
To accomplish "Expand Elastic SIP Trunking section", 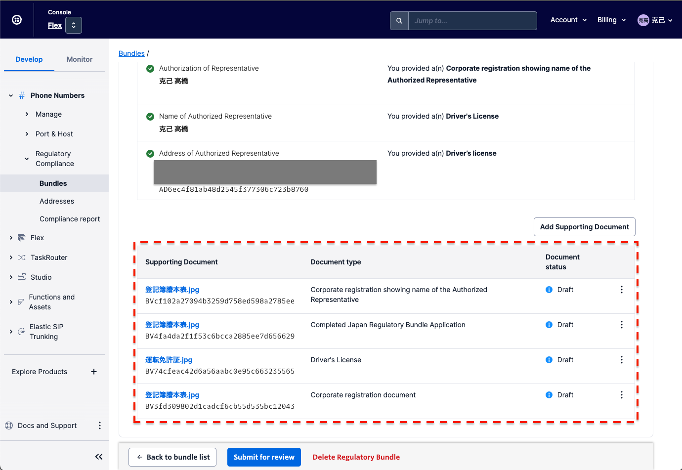I will 11,332.
